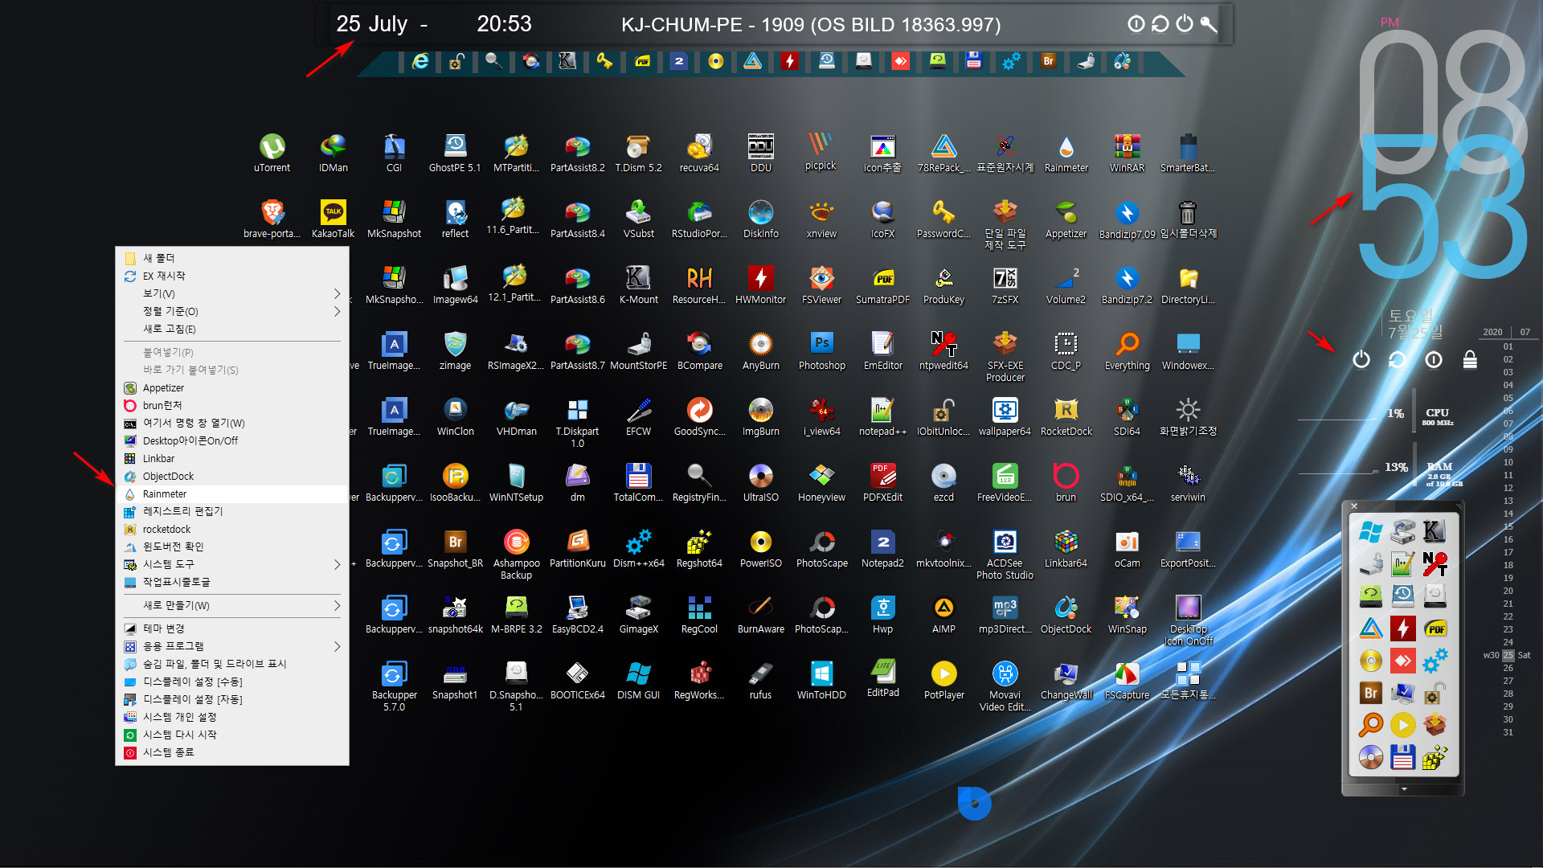
Task: Expand the 응용 프로그램 submenu
Action: point(233,646)
